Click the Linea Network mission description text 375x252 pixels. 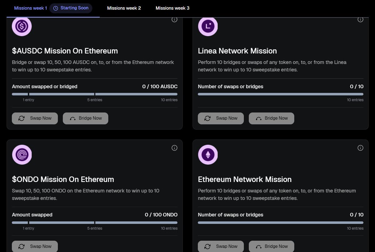[x=272, y=66]
